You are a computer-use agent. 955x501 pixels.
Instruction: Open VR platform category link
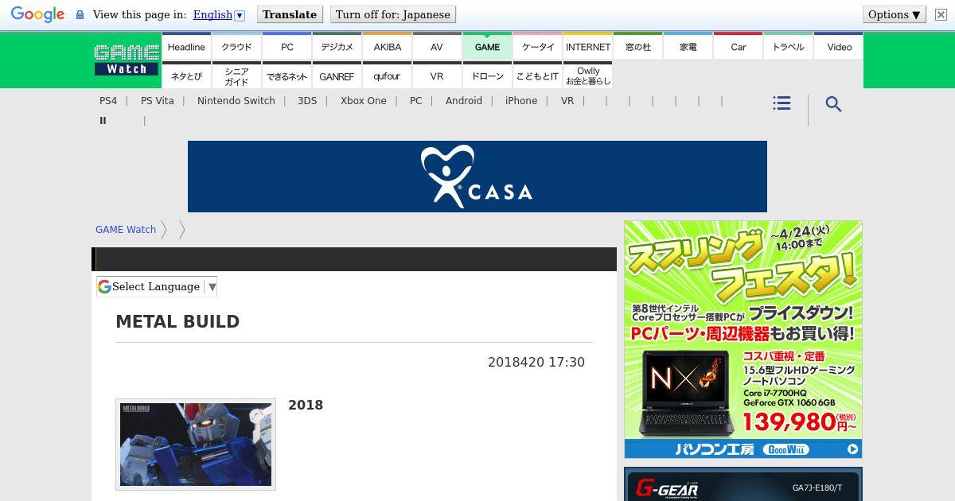click(567, 101)
